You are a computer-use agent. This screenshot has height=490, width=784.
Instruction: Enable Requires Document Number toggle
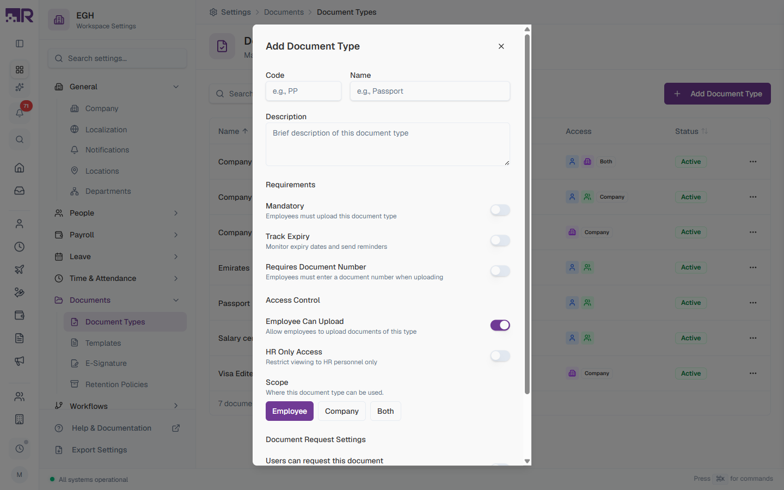[x=500, y=271]
